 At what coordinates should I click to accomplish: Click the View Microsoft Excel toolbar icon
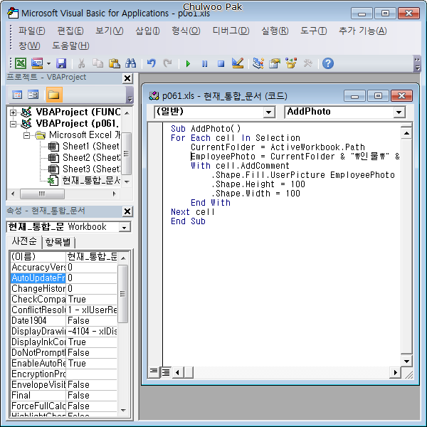[x=20, y=63]
